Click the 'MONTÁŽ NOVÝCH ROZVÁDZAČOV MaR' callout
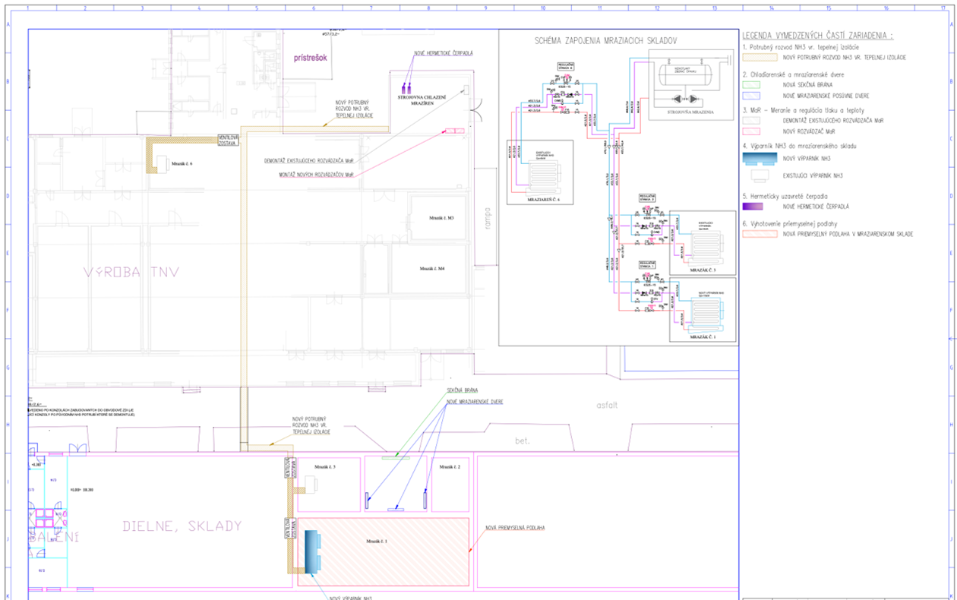The image size is (957, 600). coord(317,175)
